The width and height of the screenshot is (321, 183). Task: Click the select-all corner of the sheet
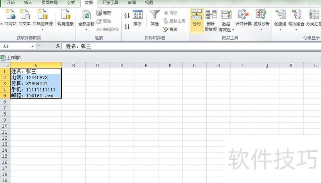(5, 65)
